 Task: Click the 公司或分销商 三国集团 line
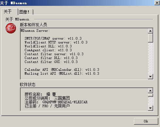pyautogui.click(x=47, y=98)
